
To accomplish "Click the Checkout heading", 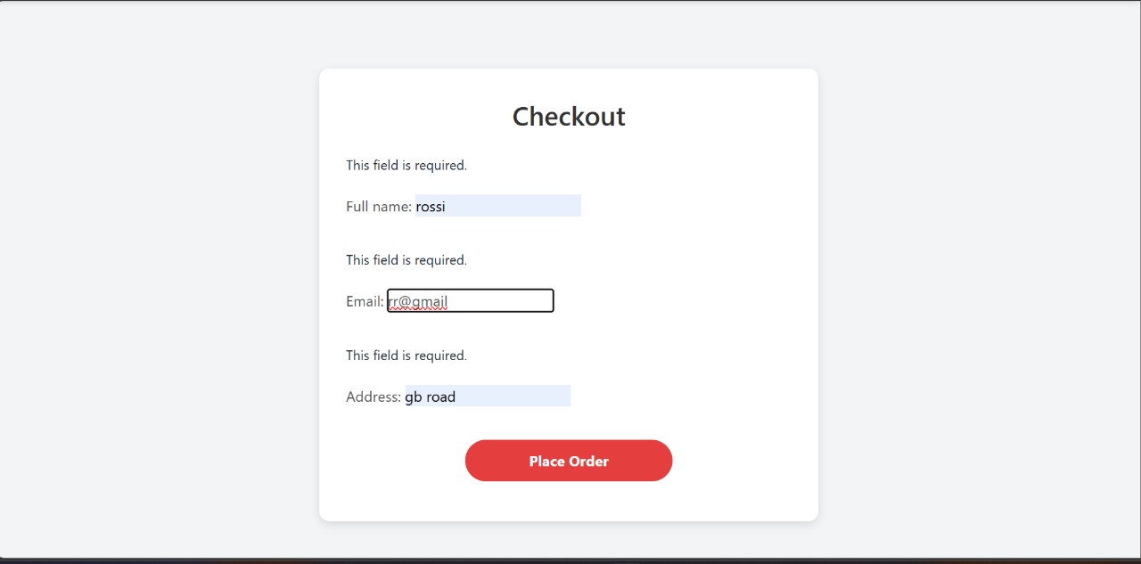I will [569, 117].
